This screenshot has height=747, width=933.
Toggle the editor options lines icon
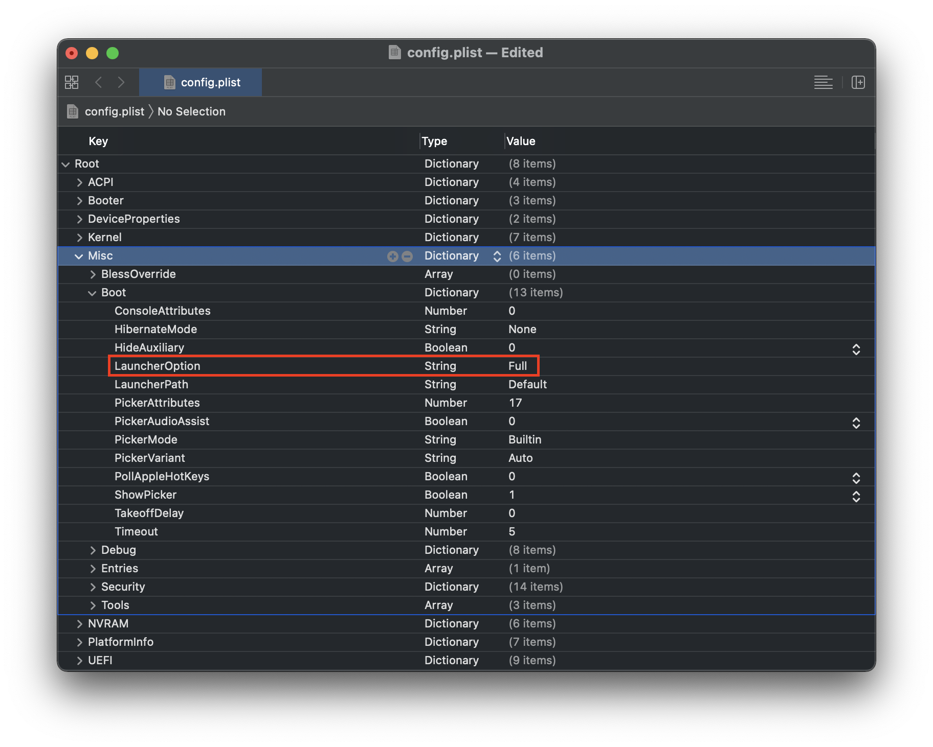point(823,82)
